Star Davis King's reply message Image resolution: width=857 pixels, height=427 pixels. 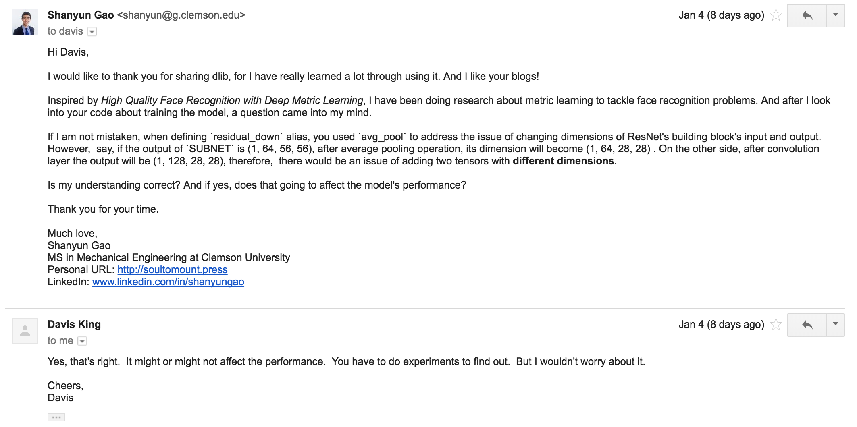tap(776, 325)
